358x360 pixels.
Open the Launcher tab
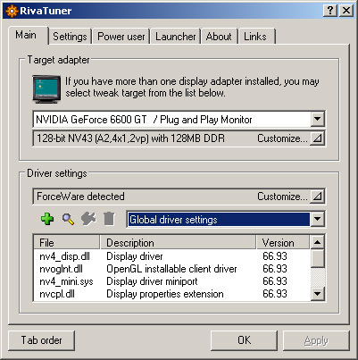pyautogui.click(x=176, y=37)
